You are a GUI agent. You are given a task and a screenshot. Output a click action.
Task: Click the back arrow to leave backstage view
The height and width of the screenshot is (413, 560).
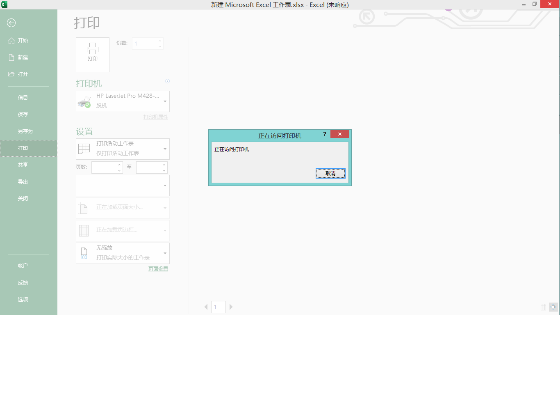point(11,23)
